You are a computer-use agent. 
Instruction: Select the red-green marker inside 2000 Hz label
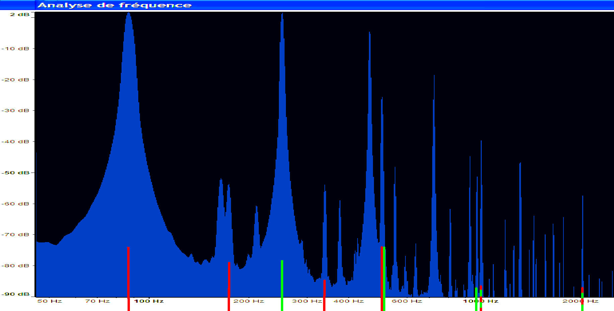point(582,299)
